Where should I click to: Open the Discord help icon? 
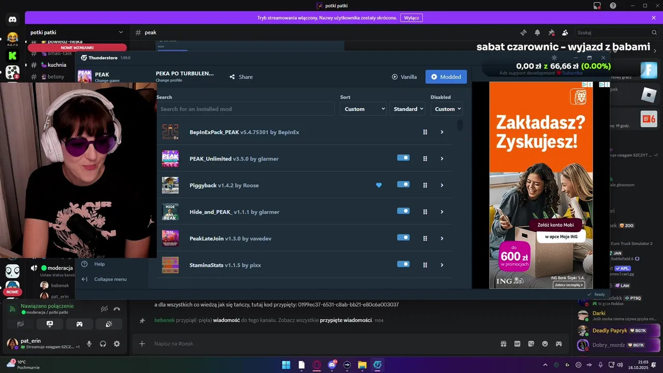pyautogui.click(x=613, y=6)
